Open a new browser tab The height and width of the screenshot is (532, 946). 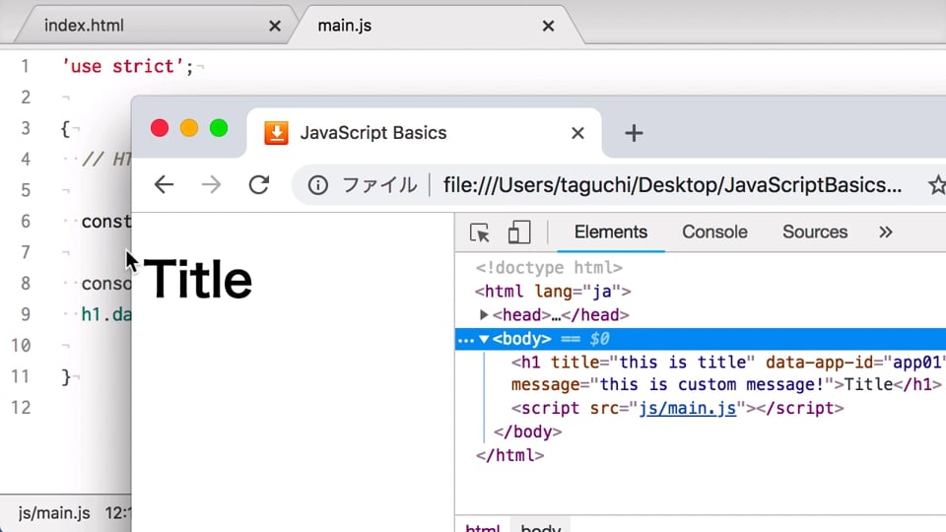(x=634, y=133)
